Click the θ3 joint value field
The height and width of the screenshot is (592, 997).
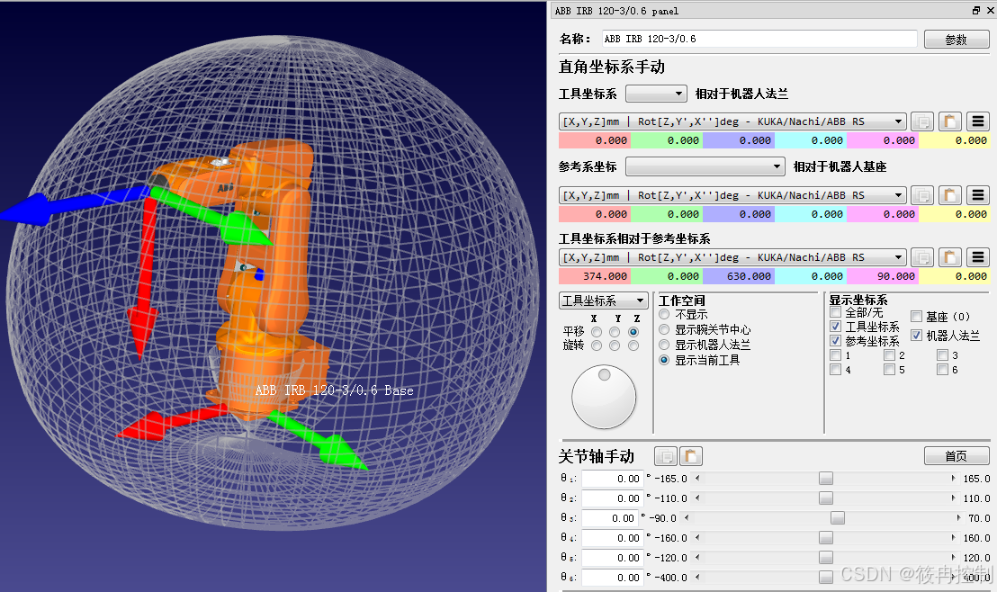pos(609,518)
